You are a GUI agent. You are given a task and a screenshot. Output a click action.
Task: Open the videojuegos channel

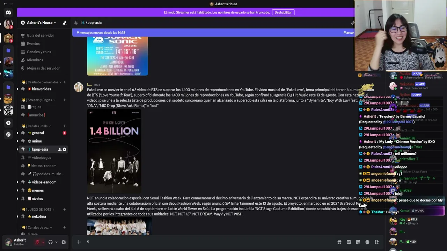tap(44, 158)
